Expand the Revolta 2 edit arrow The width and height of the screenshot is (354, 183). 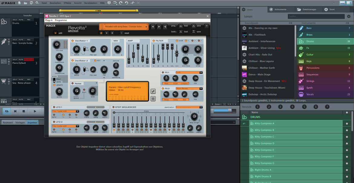(x=55, y=33)
